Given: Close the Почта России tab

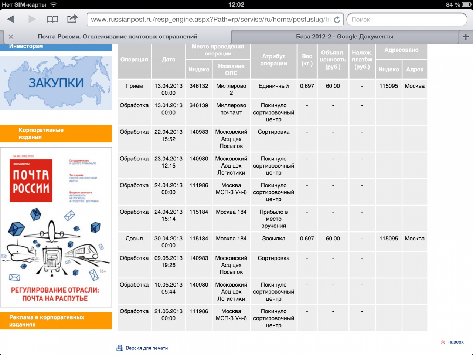Looking at the screenshot, I should [11, 37].
